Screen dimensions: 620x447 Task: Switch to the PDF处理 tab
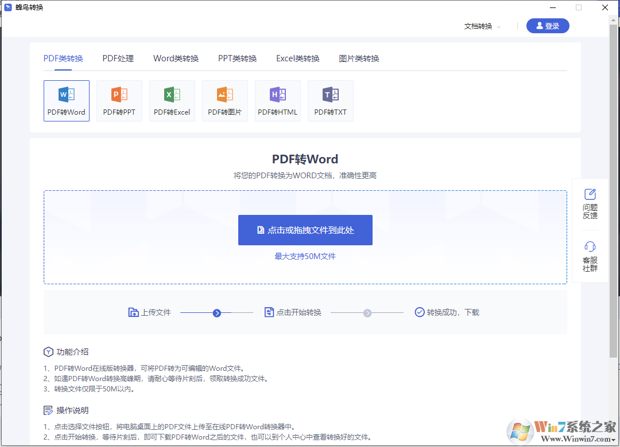tap(118, 58)
